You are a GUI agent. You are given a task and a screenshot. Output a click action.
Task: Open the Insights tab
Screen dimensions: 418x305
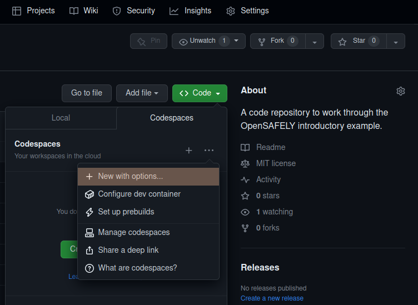pyautogui.click(x=190, y=11)
